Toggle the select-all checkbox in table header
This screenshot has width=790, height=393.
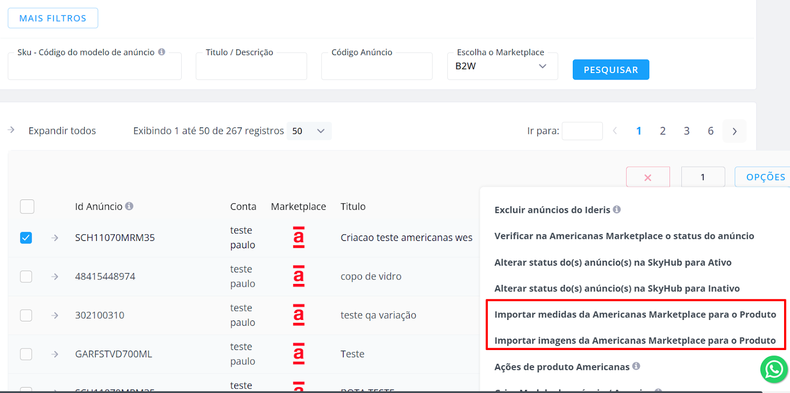27,206
